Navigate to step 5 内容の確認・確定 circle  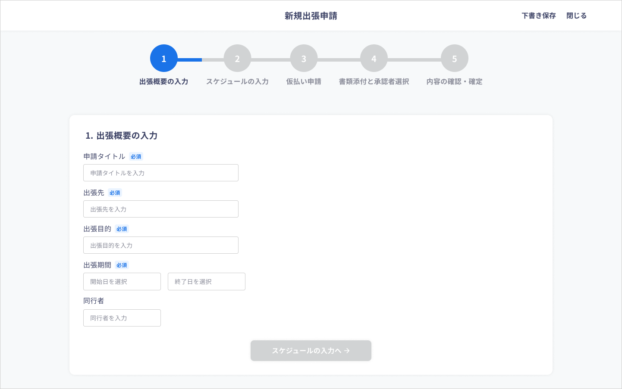pos(454,58)
